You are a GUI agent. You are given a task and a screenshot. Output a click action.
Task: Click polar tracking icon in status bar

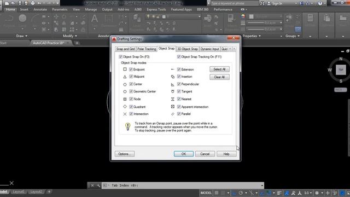[x=241, y=193]
